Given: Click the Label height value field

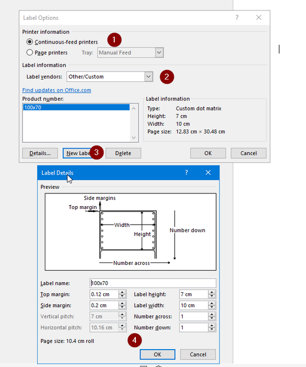Looking at the screenshot, I should pyautogui.click(x=194, y=294).
